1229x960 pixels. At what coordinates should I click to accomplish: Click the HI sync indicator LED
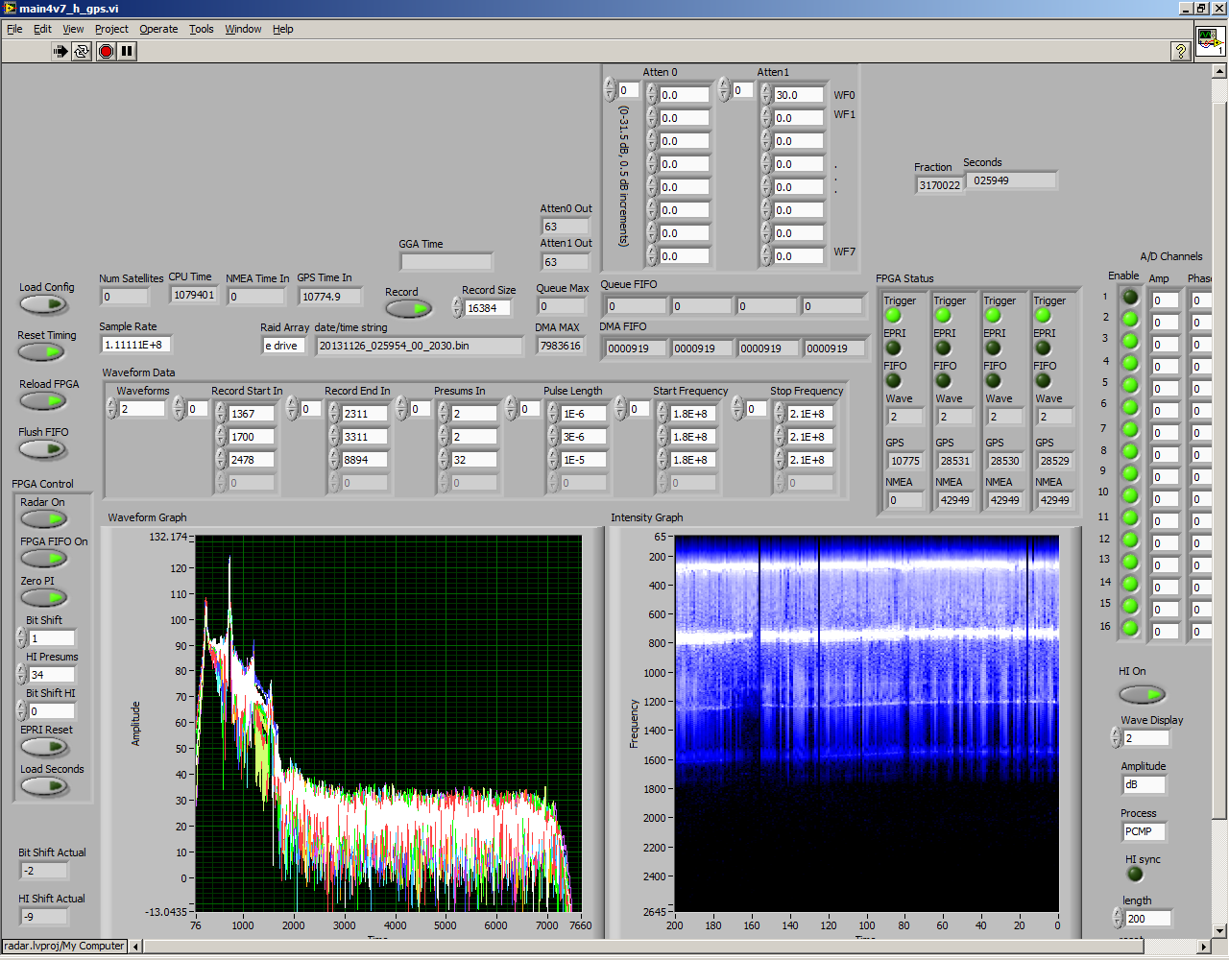[1135, 875]
